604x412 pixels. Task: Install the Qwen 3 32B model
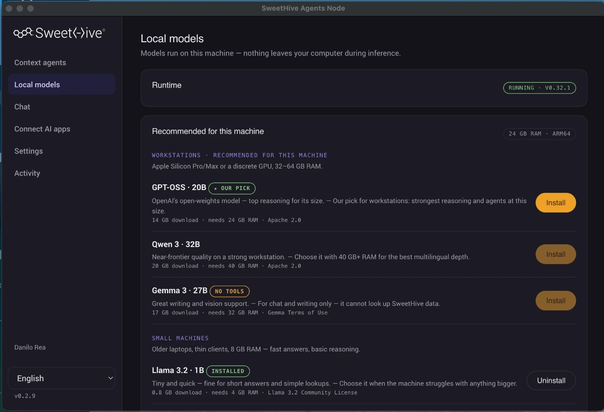[x=555, y=254]
